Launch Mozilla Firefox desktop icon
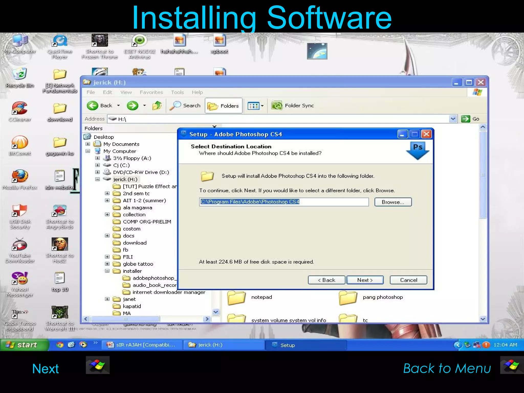The image size is (524, 393). [x=20, y=180]
